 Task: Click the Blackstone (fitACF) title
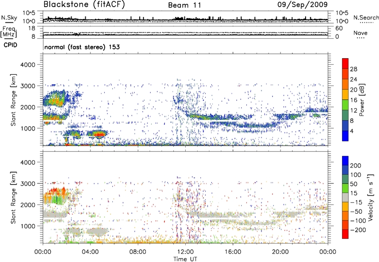84,4
